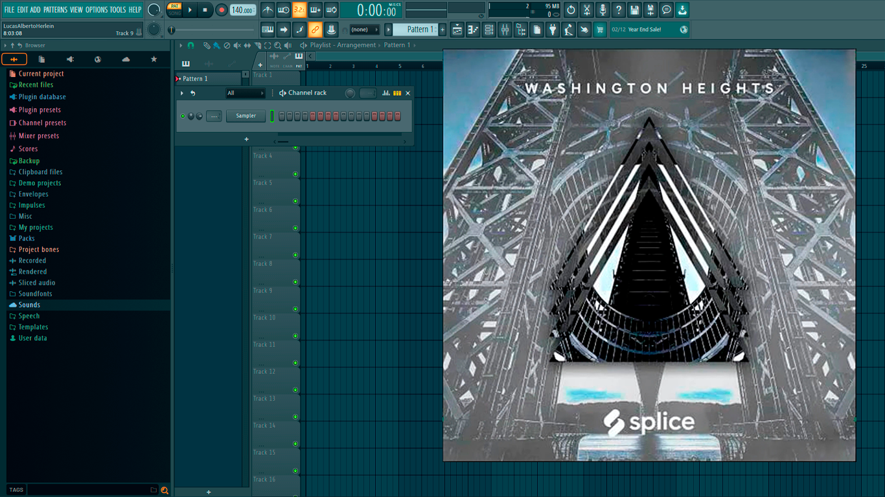Select the Mute tool in playlist
This screenshot has width=885, height=497.
237,45
